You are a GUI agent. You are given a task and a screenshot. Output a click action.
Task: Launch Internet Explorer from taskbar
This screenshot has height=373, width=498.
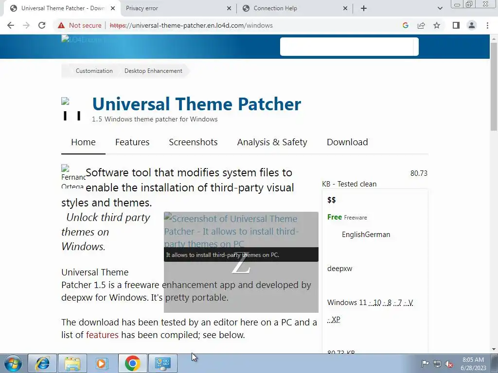42,363
